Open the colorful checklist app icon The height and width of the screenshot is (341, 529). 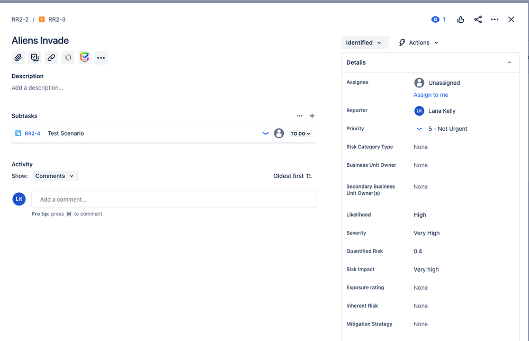[84, 58]
